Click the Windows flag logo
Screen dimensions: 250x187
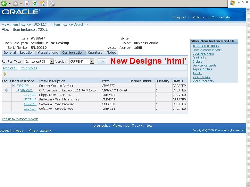232,3
